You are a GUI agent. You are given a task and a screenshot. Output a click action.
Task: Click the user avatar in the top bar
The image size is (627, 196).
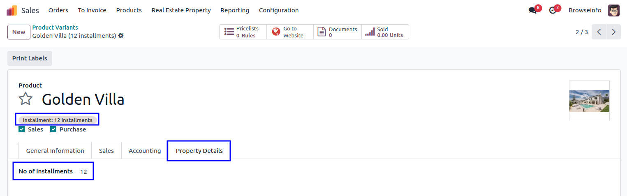(x=613, y=10)
